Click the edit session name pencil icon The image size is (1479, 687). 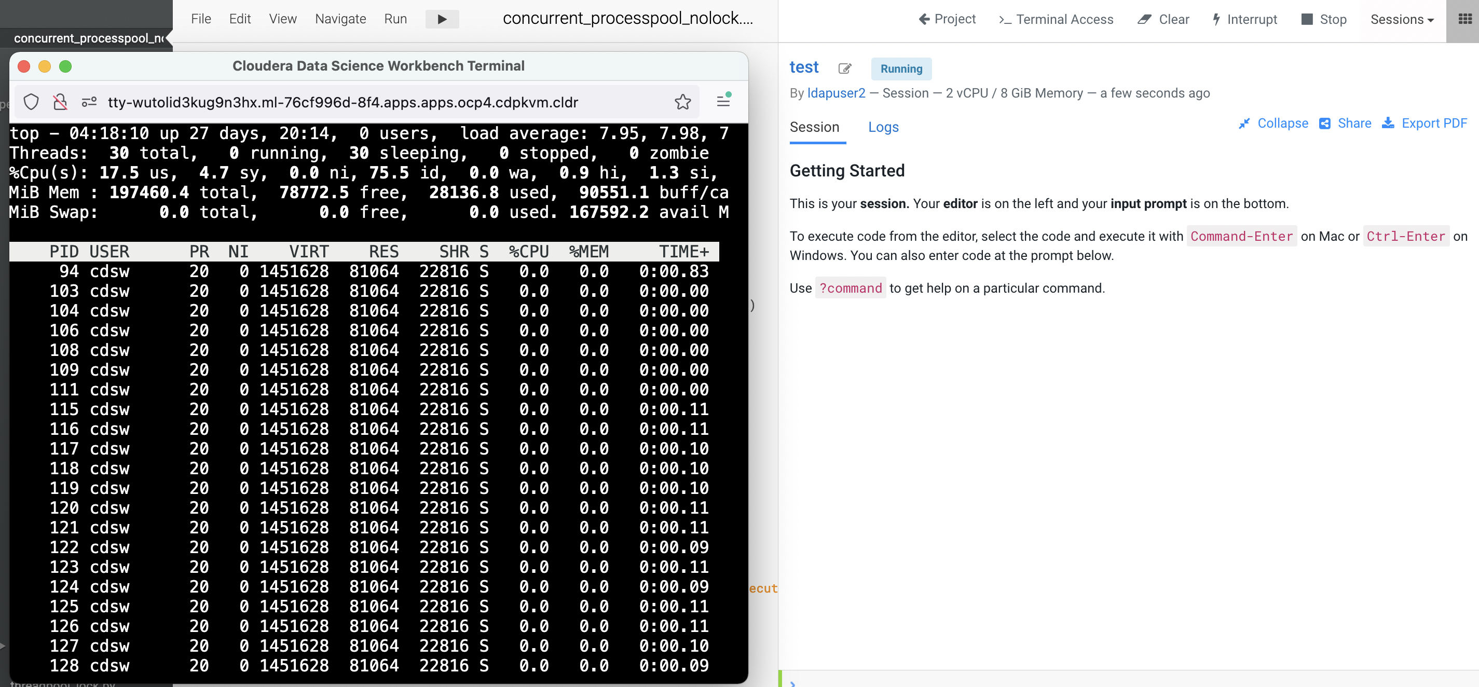(844, 68)
